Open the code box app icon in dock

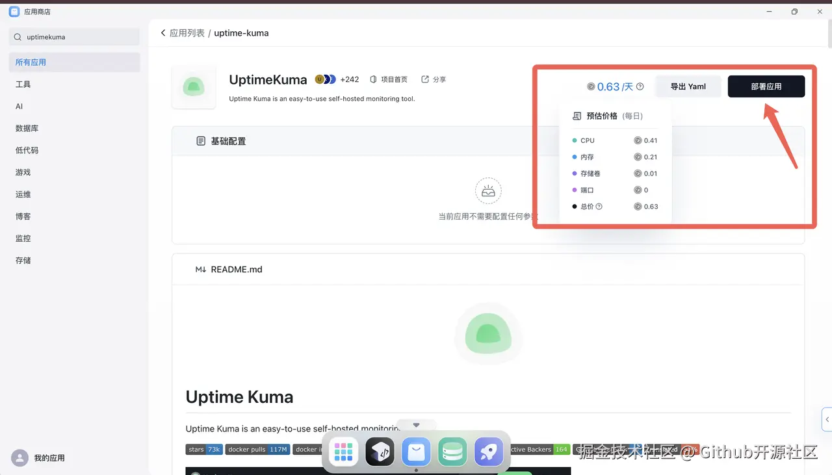tap(380, 452)
